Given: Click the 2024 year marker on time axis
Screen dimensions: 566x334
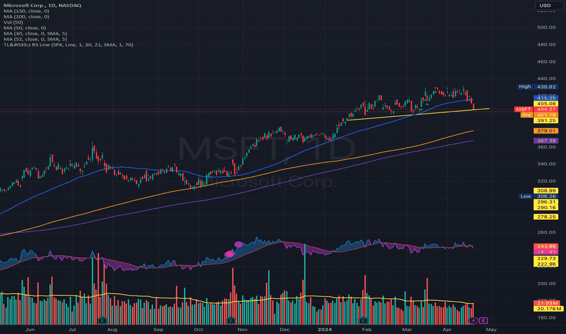Looking at the screenshot, I should 324,329.
